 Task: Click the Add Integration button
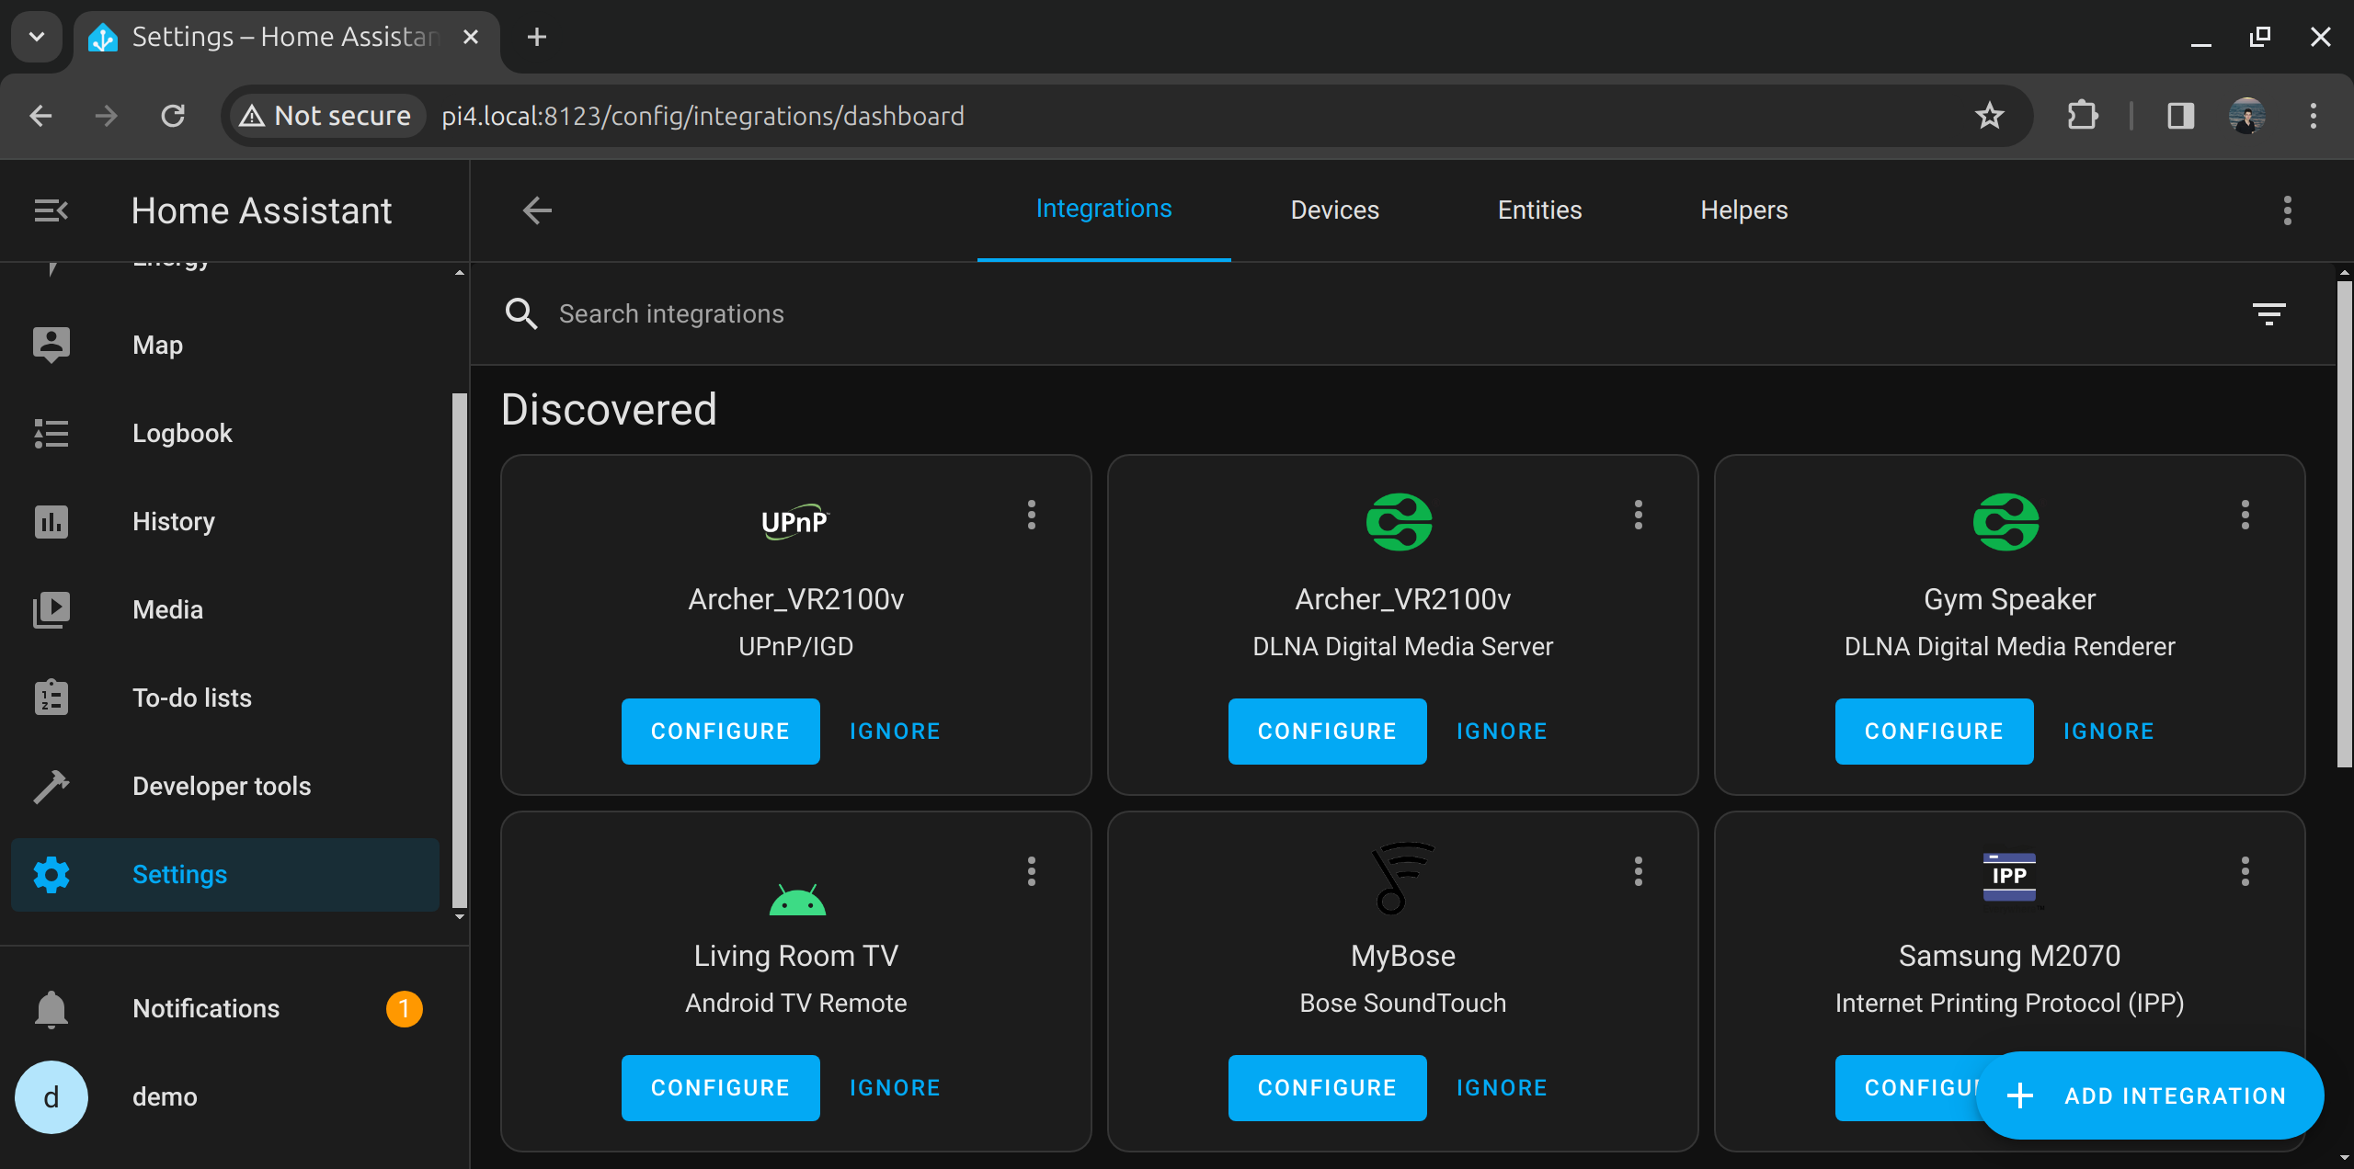2149,1095
